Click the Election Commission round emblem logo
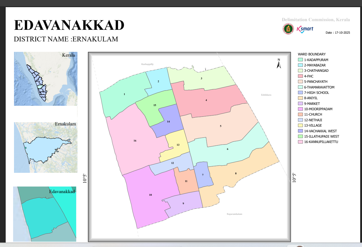Screen dimensions: 362x247 click(288, 29)
